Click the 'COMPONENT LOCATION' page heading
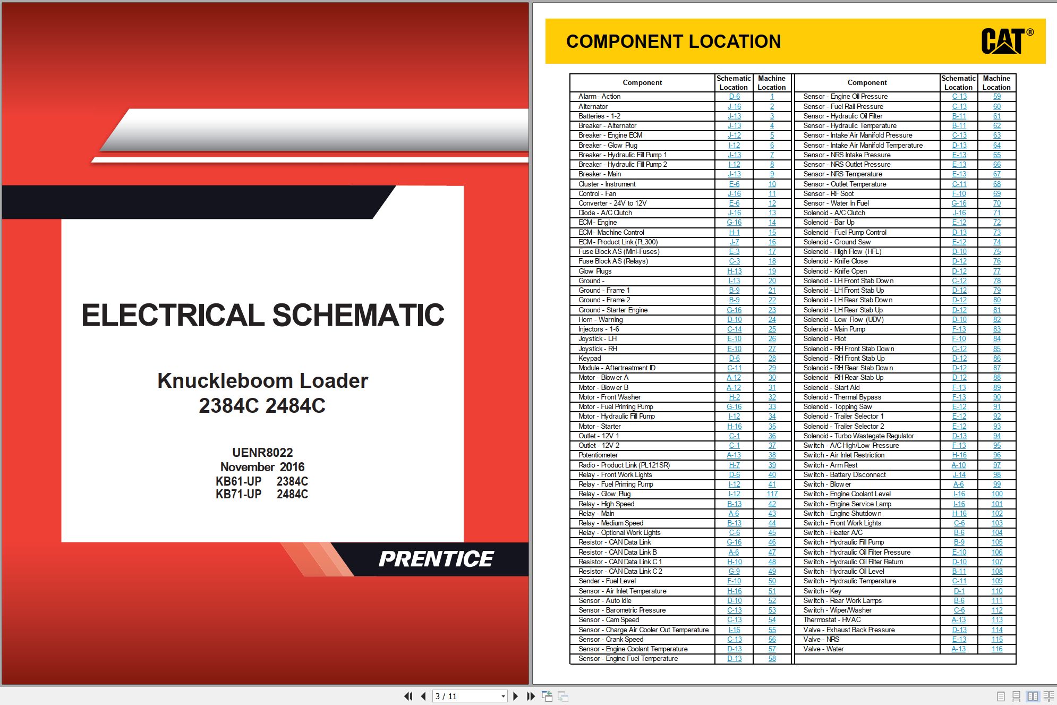This screenshot has width=1057, height=705. pyautogui.click(x=674, y=41)
